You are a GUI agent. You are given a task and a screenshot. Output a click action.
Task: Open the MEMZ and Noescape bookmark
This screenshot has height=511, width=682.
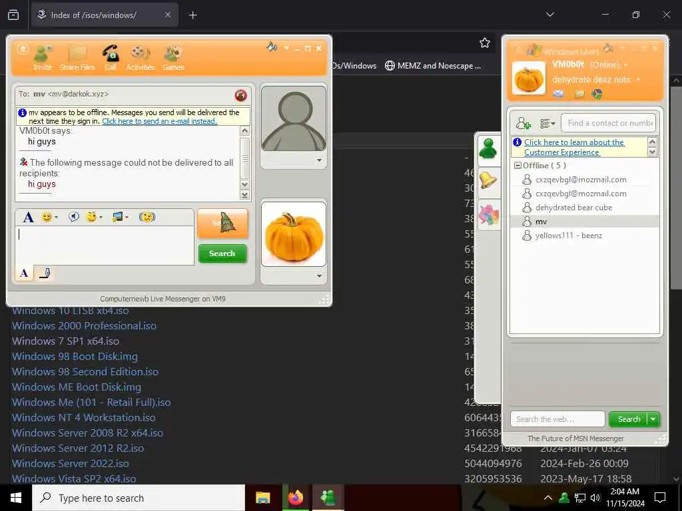(x=433, y=66)
